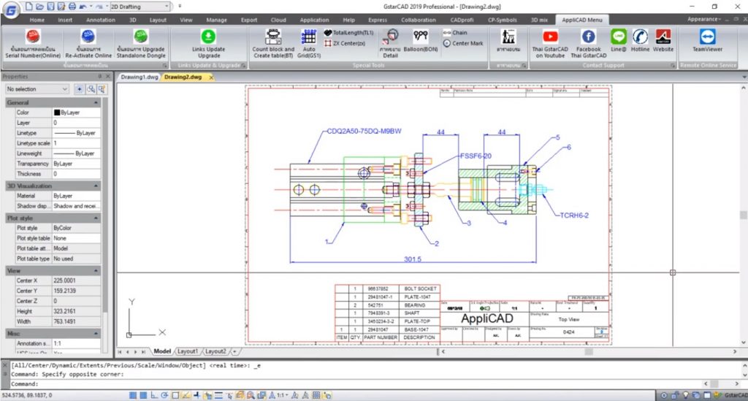748x401 pixels.
Task: Click the Color ByLayer swatch field
Action: (76, 112)
